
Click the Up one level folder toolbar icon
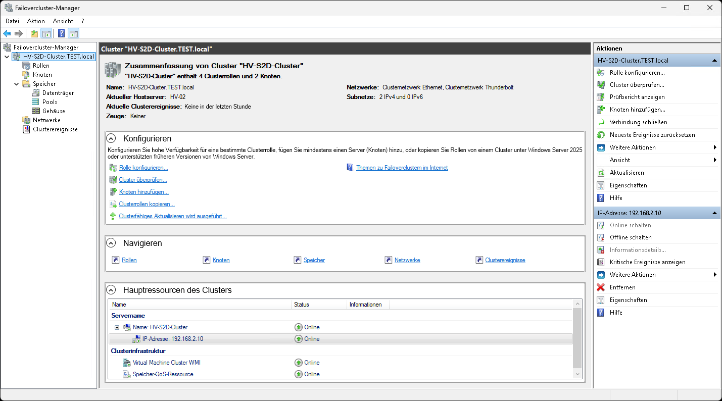point(34,34)
